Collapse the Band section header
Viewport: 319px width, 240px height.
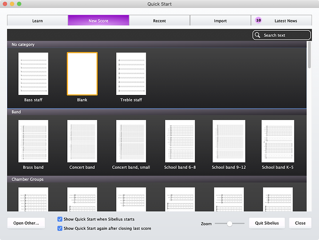[x=157, y=112]
